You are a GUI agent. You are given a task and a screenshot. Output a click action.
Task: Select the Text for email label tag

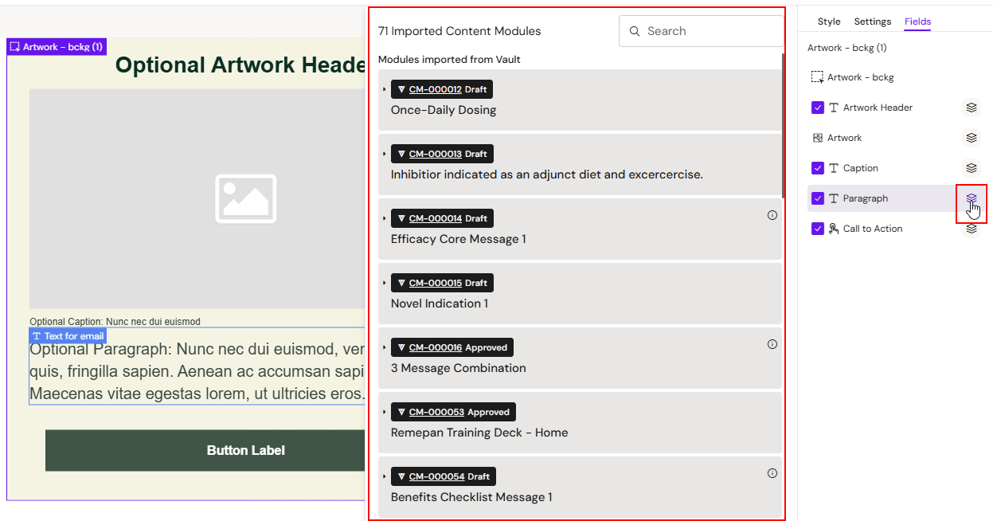(x=68, y=336)
